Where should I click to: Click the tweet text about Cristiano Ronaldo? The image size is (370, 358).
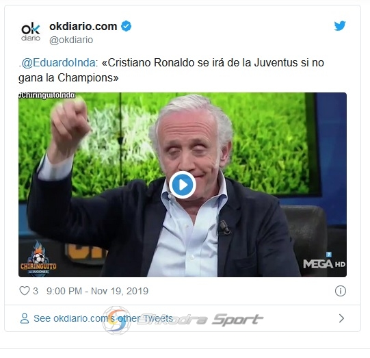(171, 70)
